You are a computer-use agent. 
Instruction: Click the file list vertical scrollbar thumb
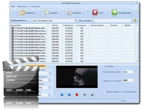(x=137, y=46)
